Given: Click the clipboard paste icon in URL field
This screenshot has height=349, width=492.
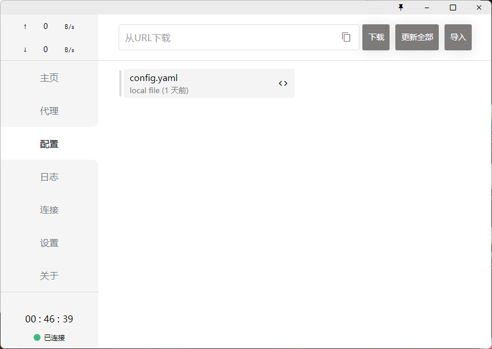Looking at the screenshot, I should (x=346, y=37).
